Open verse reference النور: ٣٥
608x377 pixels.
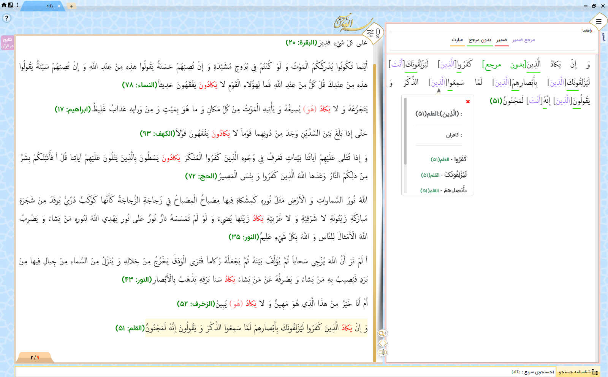click(x=244, y=237)
